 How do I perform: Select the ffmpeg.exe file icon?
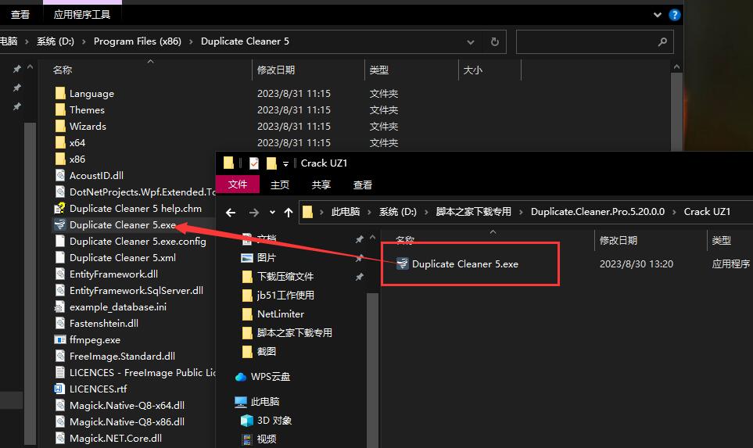pyautogui.click(x=60, y=339)
